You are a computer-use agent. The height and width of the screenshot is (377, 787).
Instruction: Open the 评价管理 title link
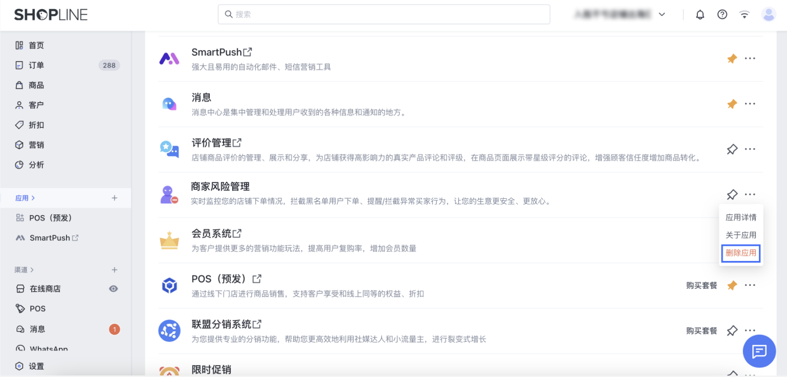pos(216,143)
